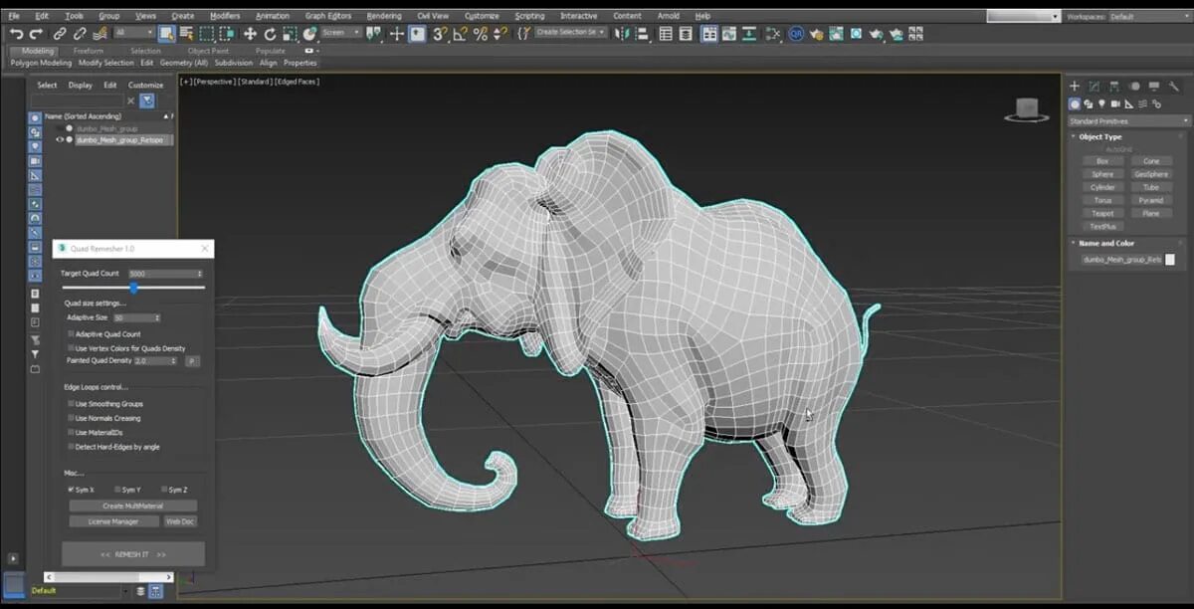
Task: Click the Unlink Selection icon
Action: click(79, 33)
